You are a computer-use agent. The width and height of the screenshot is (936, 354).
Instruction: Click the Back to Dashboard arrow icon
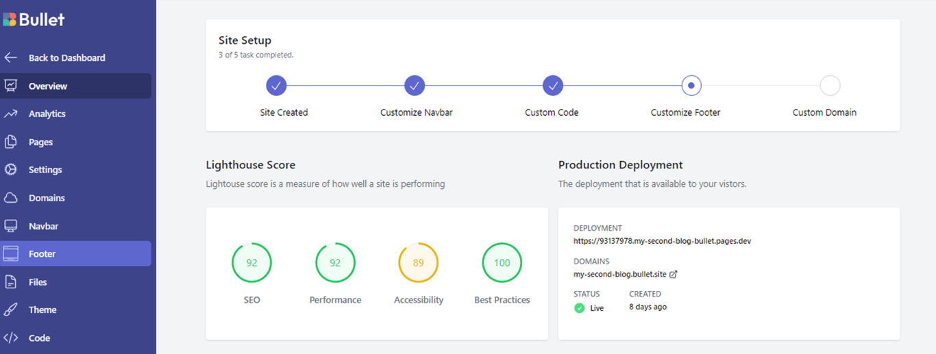10,58
